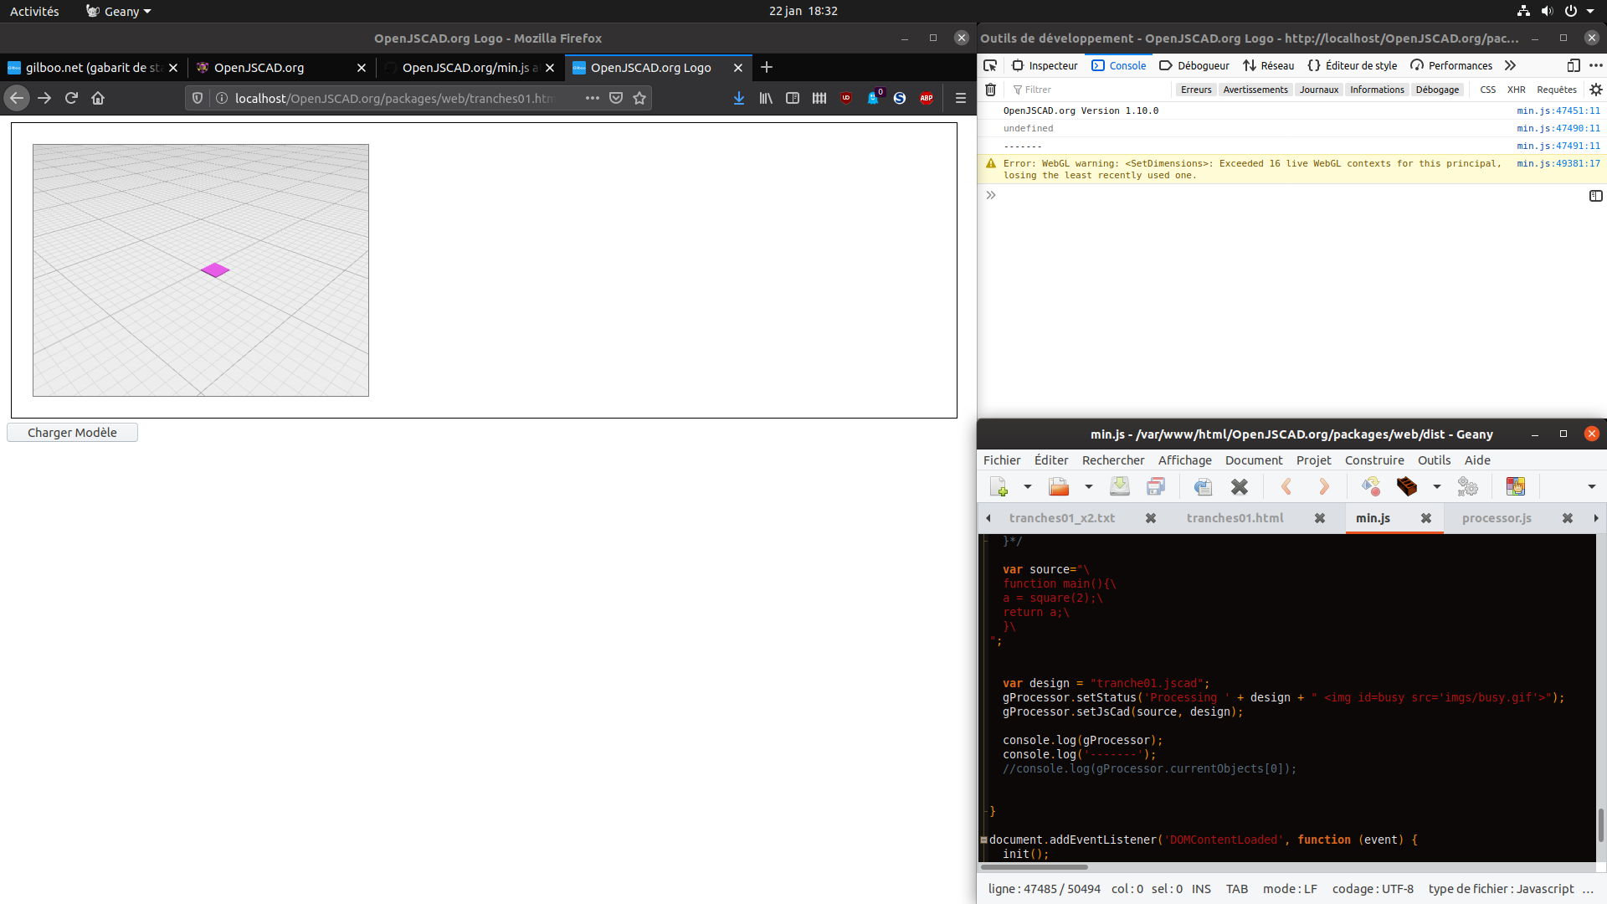This screenshot has height=904, width=1607.
Task: Open the Geany menu in the top bar
Action: tap(116, 11)
